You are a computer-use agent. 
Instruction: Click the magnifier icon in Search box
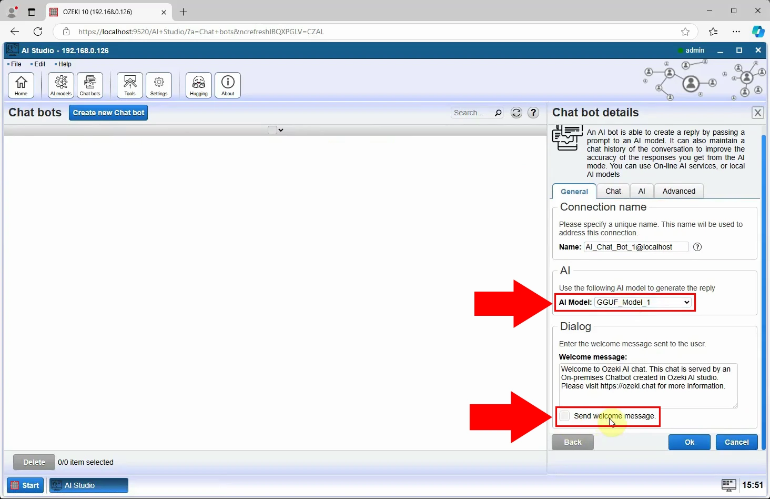pos(498,113)
